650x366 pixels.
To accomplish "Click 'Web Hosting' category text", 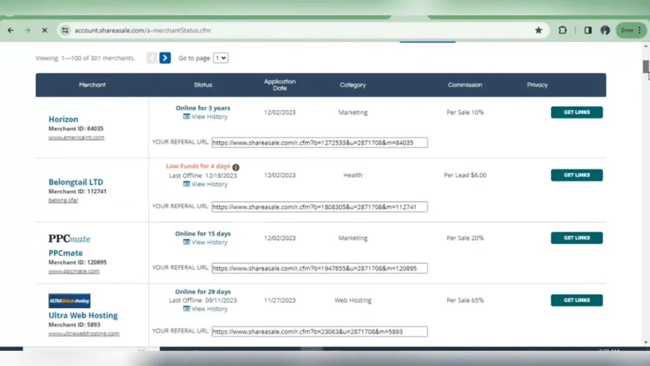I will [x=353, y=300].
